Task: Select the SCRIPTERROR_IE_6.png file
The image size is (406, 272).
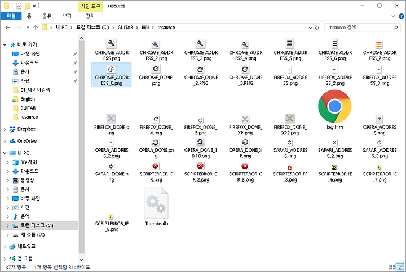Action: click(x=335, y=172)
